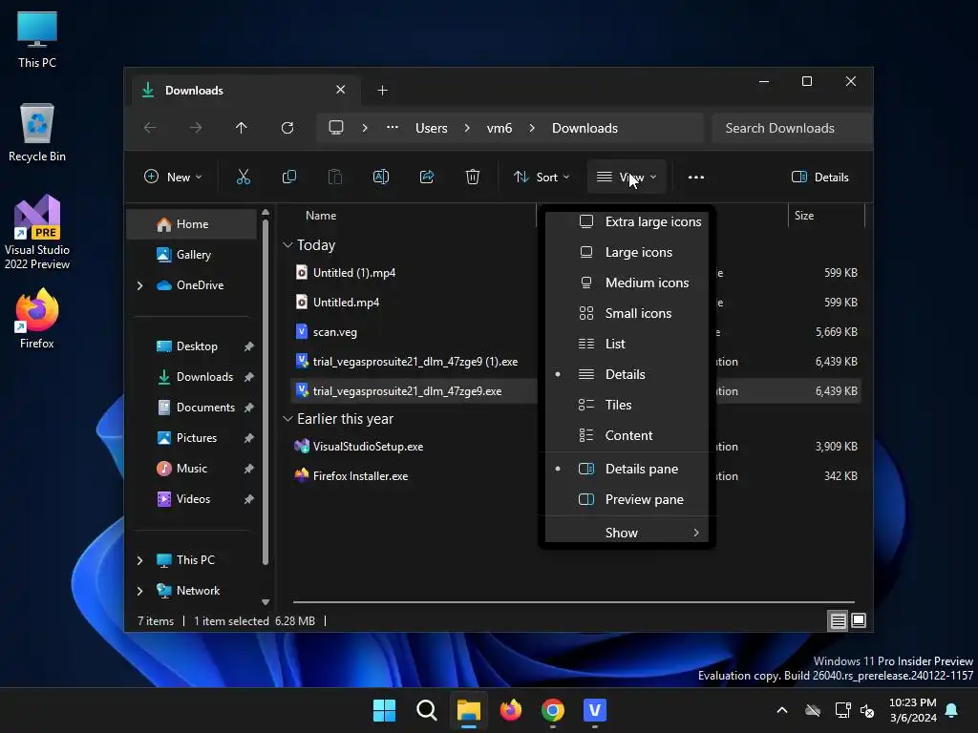Click the Firefox icon in taskbar
Viewport: 978px width, 733px height.
tap(511, 710)
